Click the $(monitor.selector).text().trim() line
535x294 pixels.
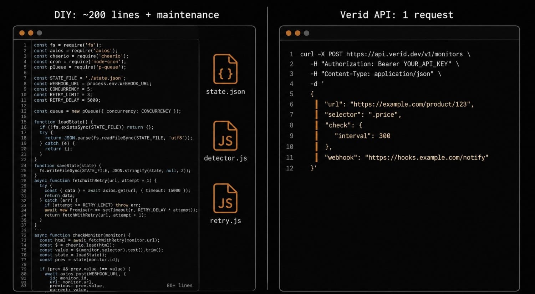[101, 250]
